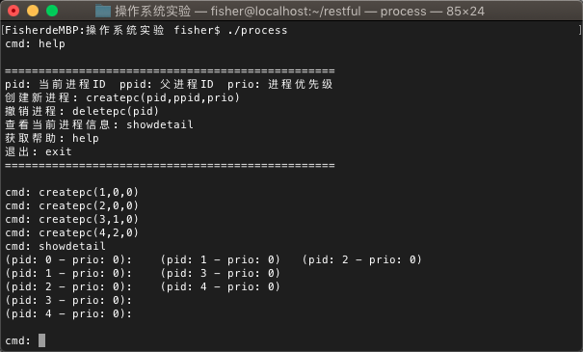Click the blue folder icon in title bar
The width and height of the screenshot is (583, 352).
(103, 12)
